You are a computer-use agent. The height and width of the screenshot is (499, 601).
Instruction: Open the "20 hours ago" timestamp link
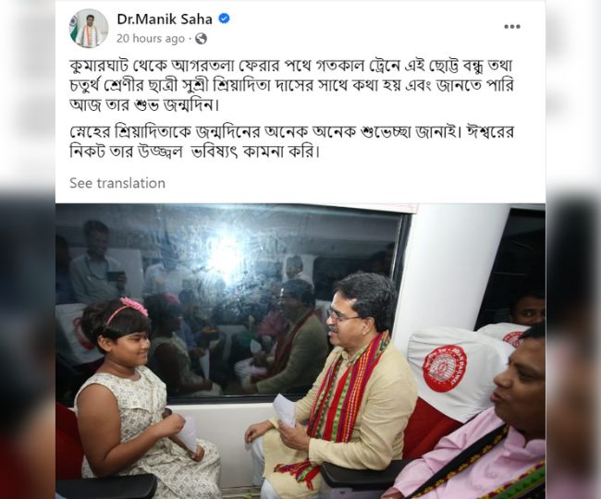pyautogui.click(x=151, y=39)
